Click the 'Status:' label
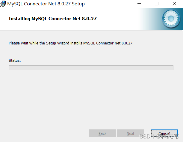The height and width of the screenshot is (142, 183). [15, 61]
